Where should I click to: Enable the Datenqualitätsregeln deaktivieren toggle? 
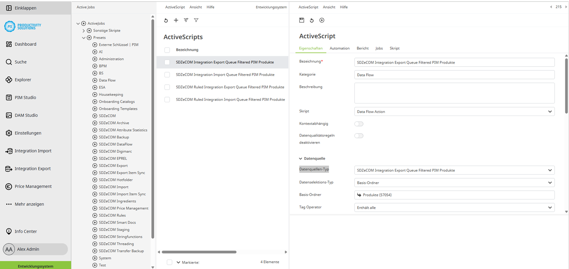tap(359, 136)
